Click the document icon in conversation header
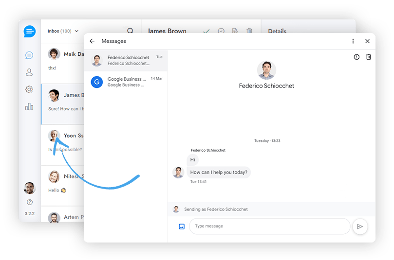 (x=235, y=31)
